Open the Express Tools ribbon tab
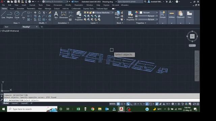The height and width of the screenshot is (121, 216). tap(88, 8)
